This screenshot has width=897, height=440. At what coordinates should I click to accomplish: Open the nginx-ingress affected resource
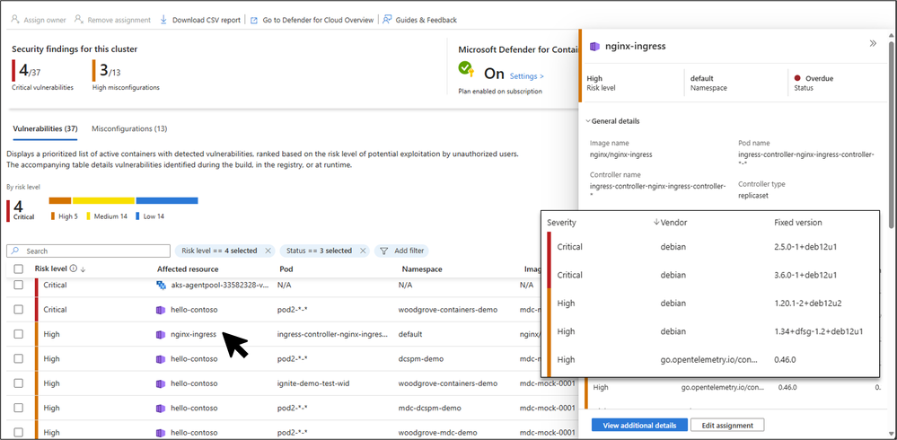pos(193,334)
